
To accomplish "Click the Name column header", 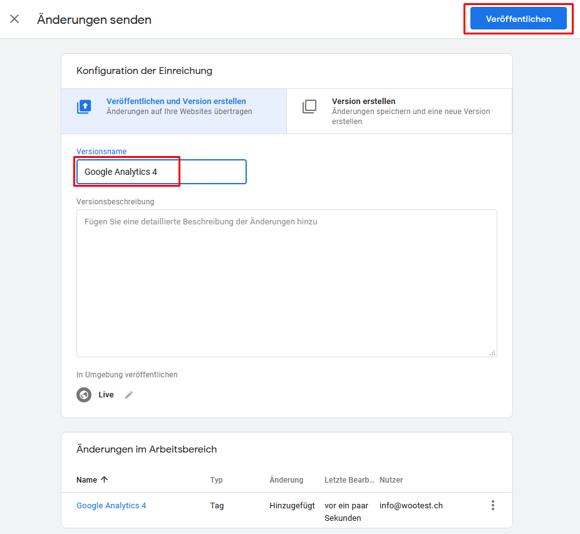I will point(86,480).
